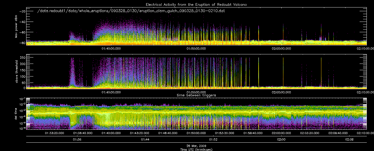Viewport: 374px width, 151px height.
Task: Click the '01:44' label on bottom time axis
Action: 145,139
